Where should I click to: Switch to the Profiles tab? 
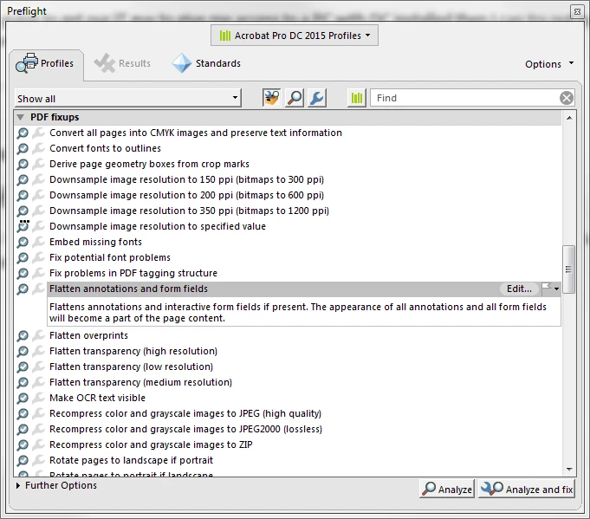tap(46, 63)
